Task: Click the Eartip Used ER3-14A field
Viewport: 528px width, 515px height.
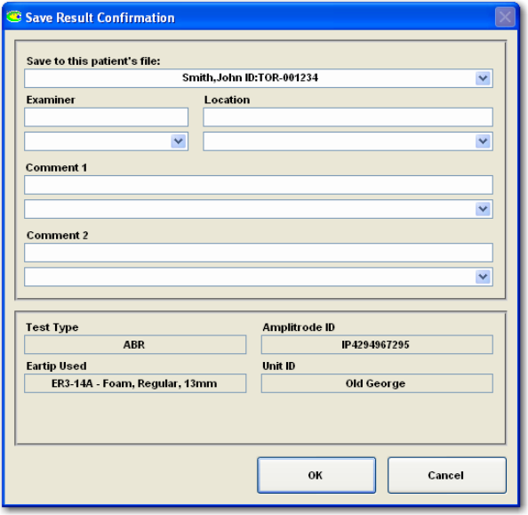Action: click(x=135, y=383)
